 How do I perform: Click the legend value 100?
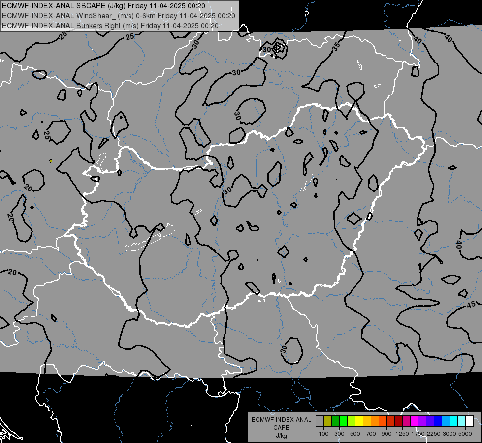tap(323, 434)
